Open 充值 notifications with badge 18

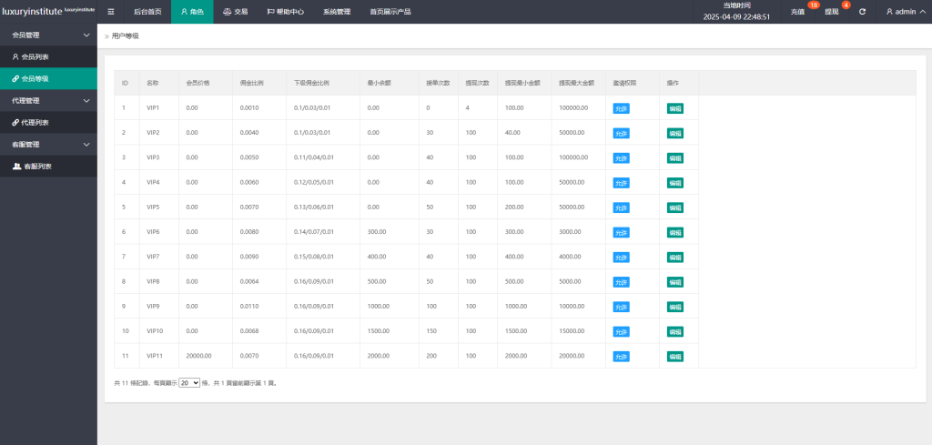pos(797,12)
